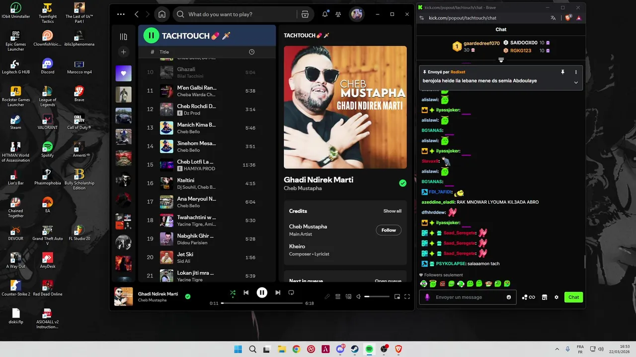The width and height of the screenshot is (636, 357).
Task: Open Cheb Mustapha link under song title
Action: tap(303, 188)
